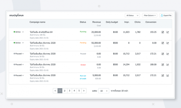Open the Filter Column dropdown
181x108 pixels.
coord(149,16)
